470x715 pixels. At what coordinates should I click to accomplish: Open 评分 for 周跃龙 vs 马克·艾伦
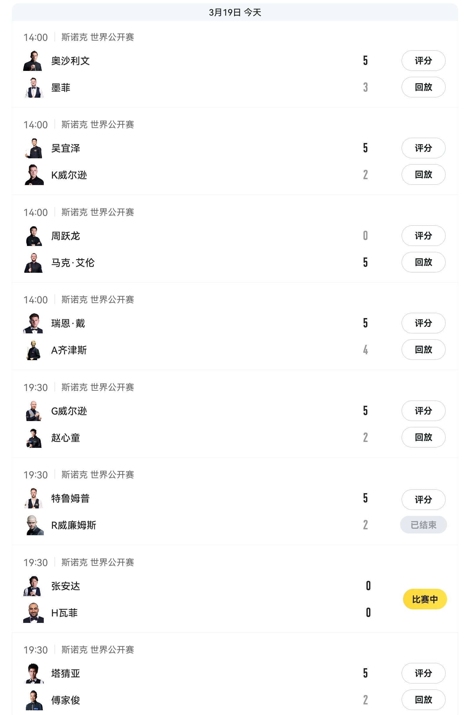click(x=423, y=235)
